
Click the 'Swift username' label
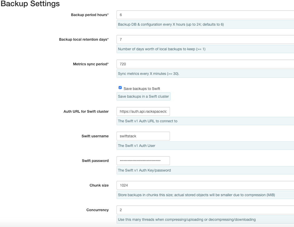point(95,136)
